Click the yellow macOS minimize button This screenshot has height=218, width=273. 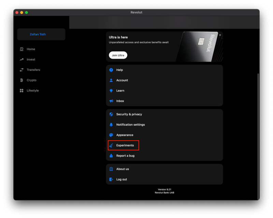click(x=21, y=13)
